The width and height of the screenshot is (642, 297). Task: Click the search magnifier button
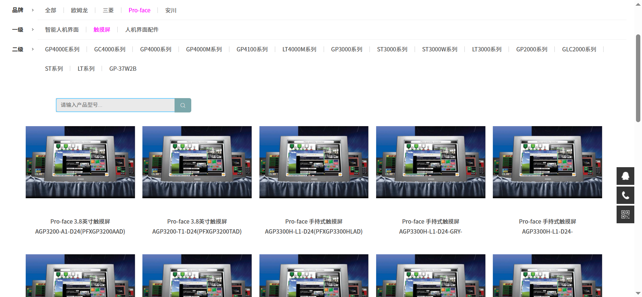pos(183,105)
